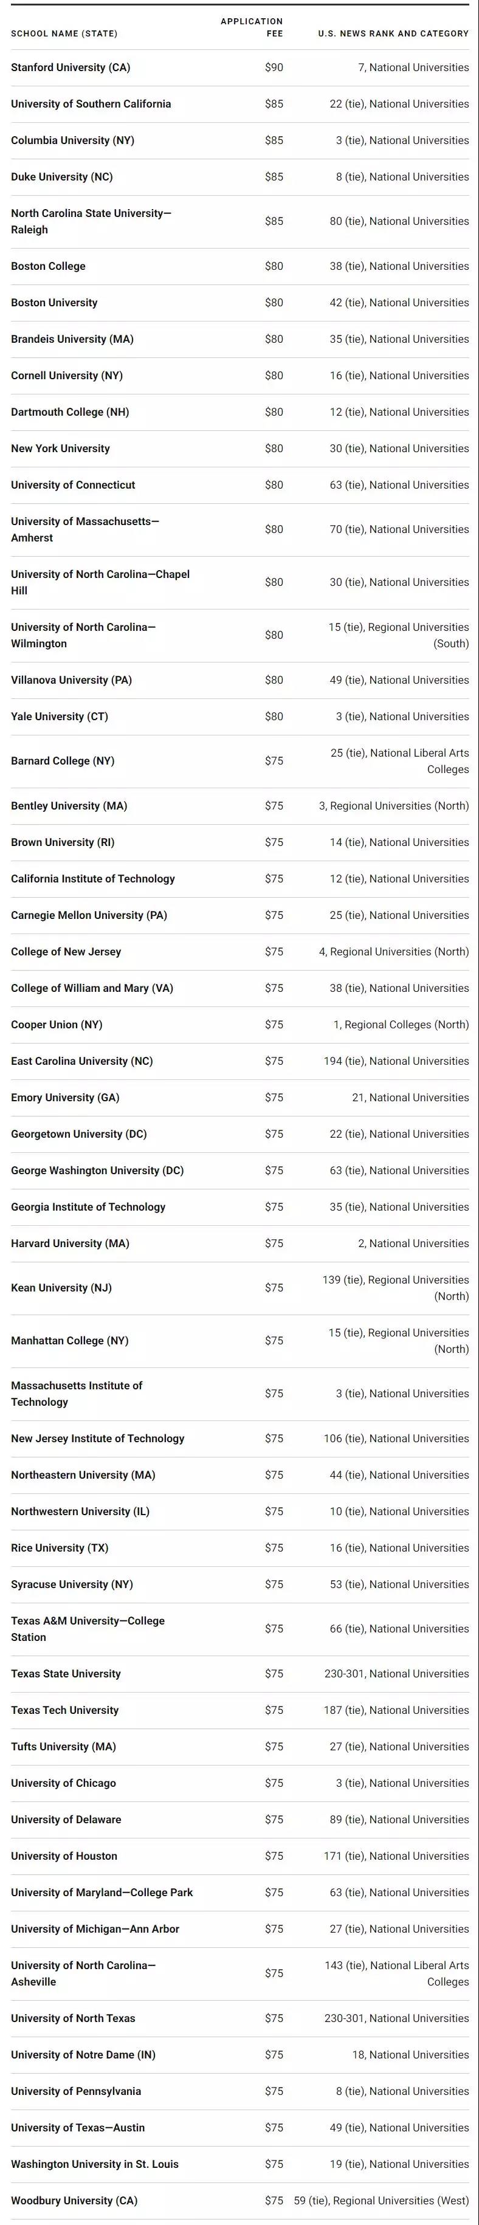The width and height of the screenshot is (479, 2225).
Task: Select Harvard University (MA) school name
Action: pos(70,1244)
